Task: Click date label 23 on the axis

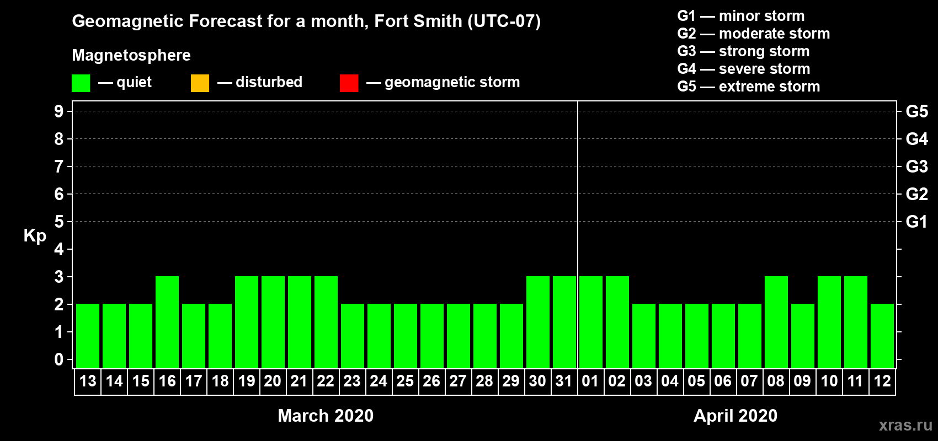Action: pyautogui.click(x=353, y=381)
